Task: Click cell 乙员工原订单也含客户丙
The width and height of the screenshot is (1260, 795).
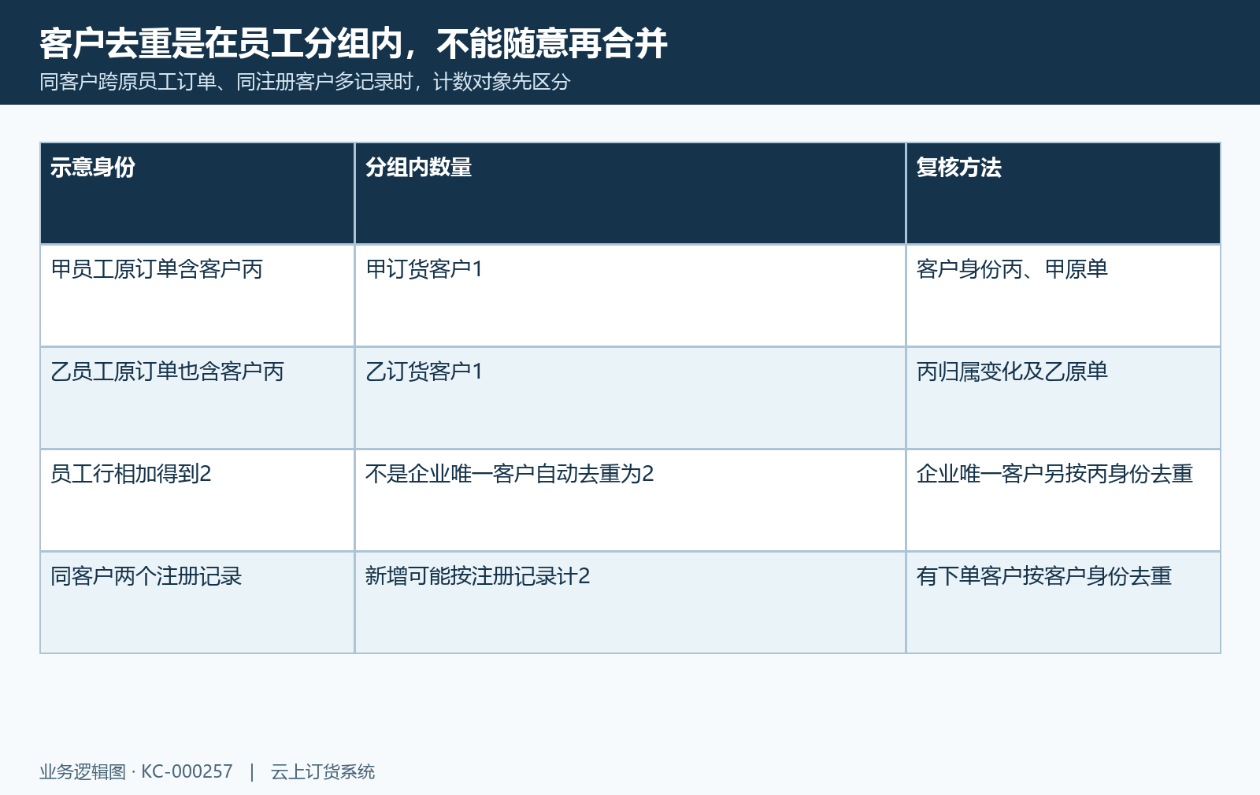Action: tap(198, 398)
